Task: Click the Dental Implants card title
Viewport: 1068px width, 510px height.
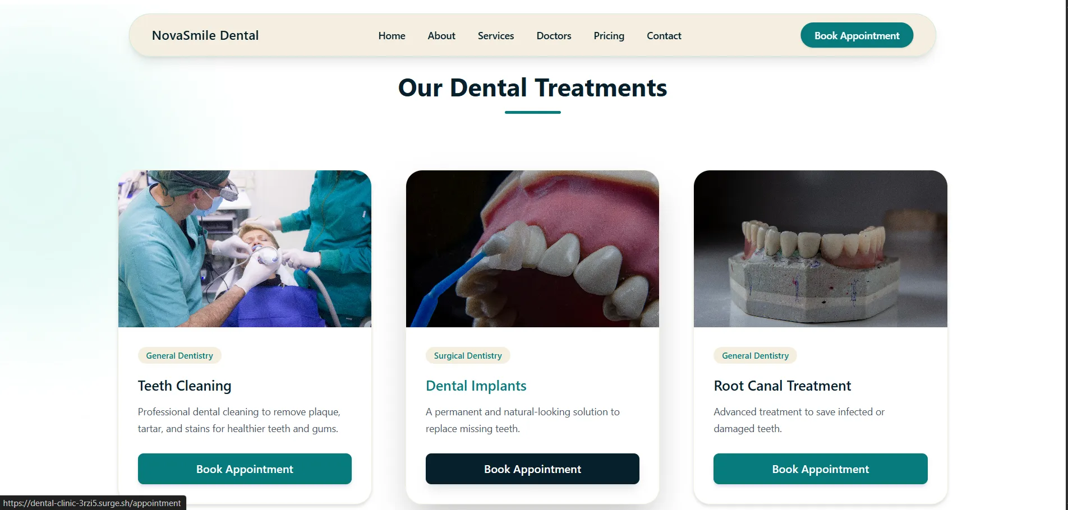Action: [476, 386]
